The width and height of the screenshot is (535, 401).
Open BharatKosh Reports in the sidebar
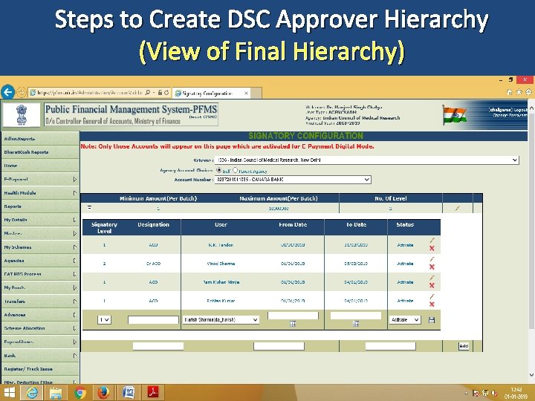click(x=40, y=152)
